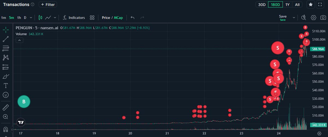Open fullscreen mode for the chart

point(320,5)
